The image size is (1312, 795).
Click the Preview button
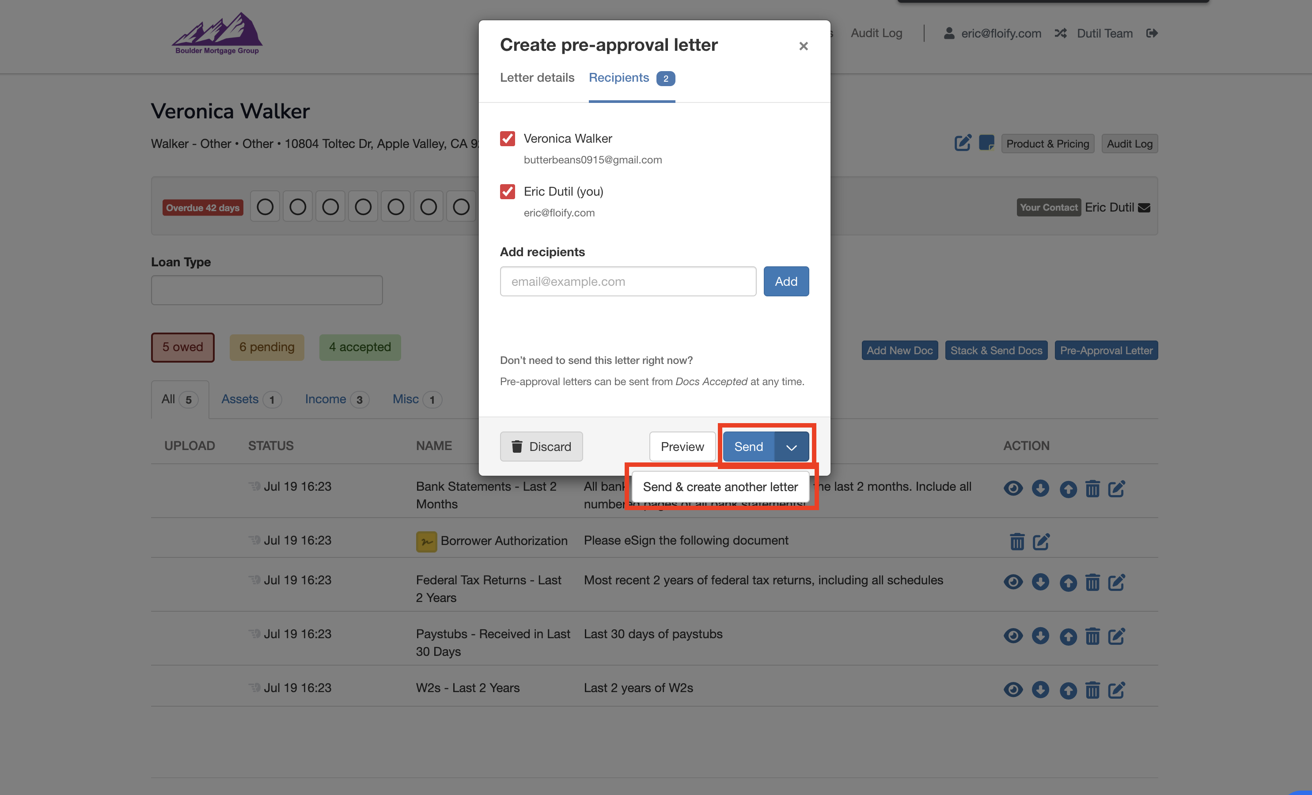tap(682, 447)
